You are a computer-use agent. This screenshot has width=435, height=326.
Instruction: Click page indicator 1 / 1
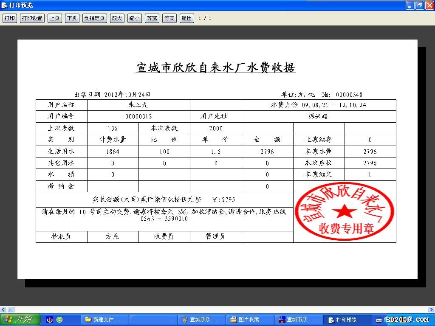[205, 18]
